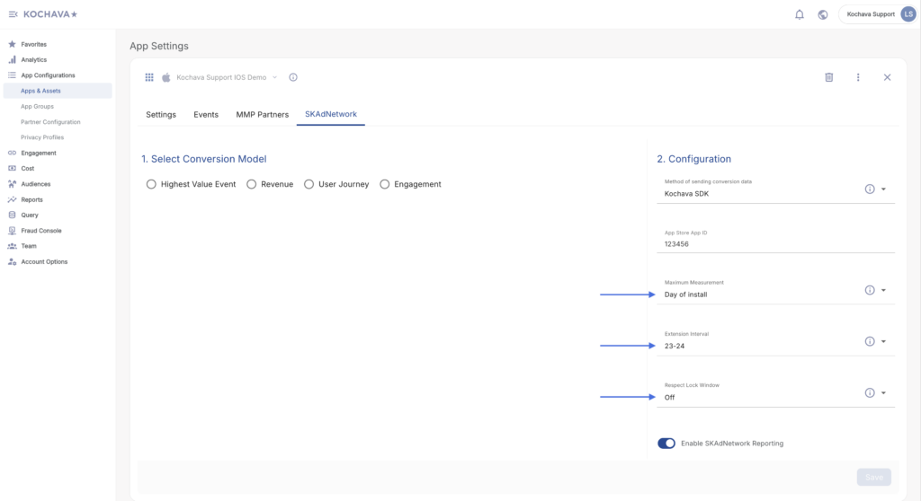Disable the Enable SKAdNetwork Reporting toggle

click(x=666, y=443)
